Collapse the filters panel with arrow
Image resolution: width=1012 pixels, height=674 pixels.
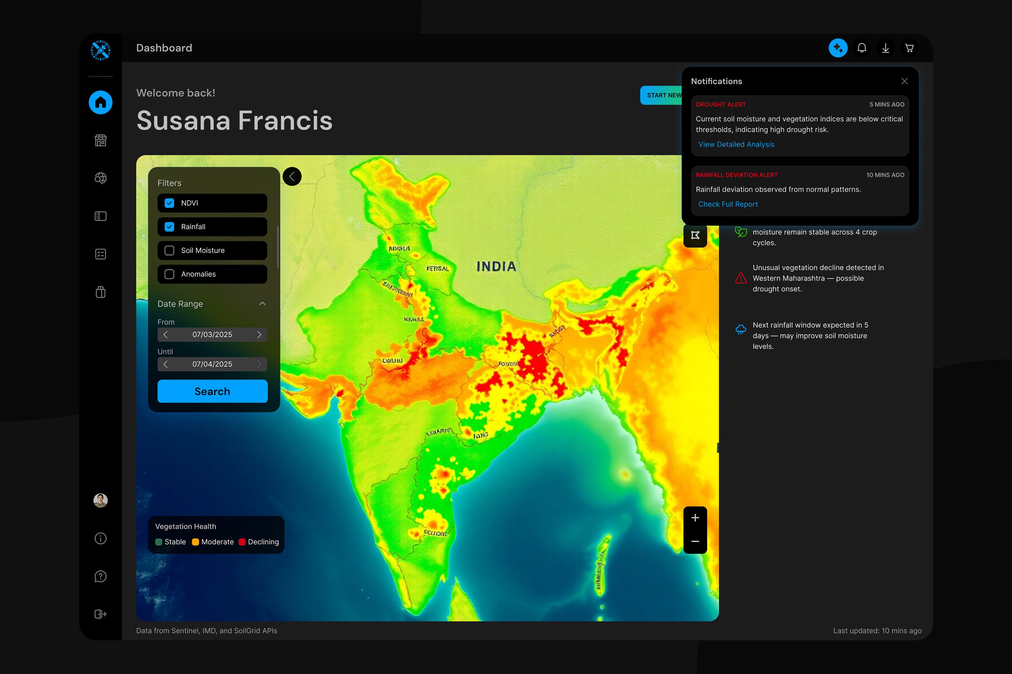coord(292,176)
